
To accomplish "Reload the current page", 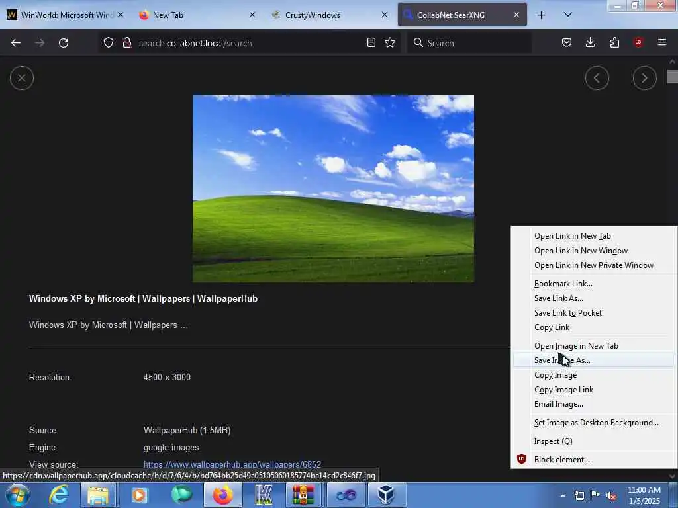I will click(64, 43).
